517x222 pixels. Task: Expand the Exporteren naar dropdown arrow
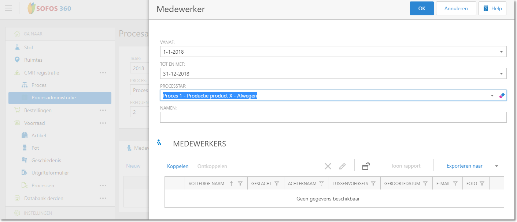pos(496,166)
